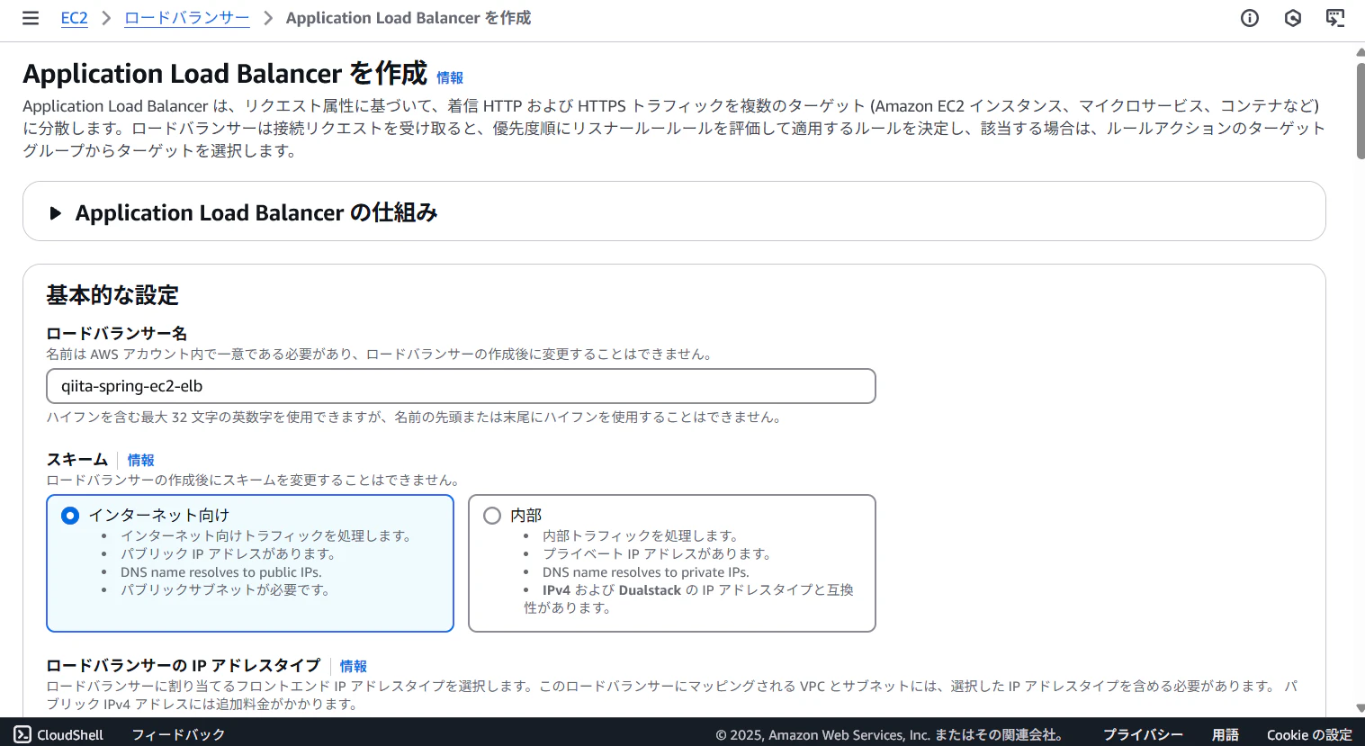Select the 内部 scheme radio button
This screenshot has height=746, width=1365.
(492, 516)
